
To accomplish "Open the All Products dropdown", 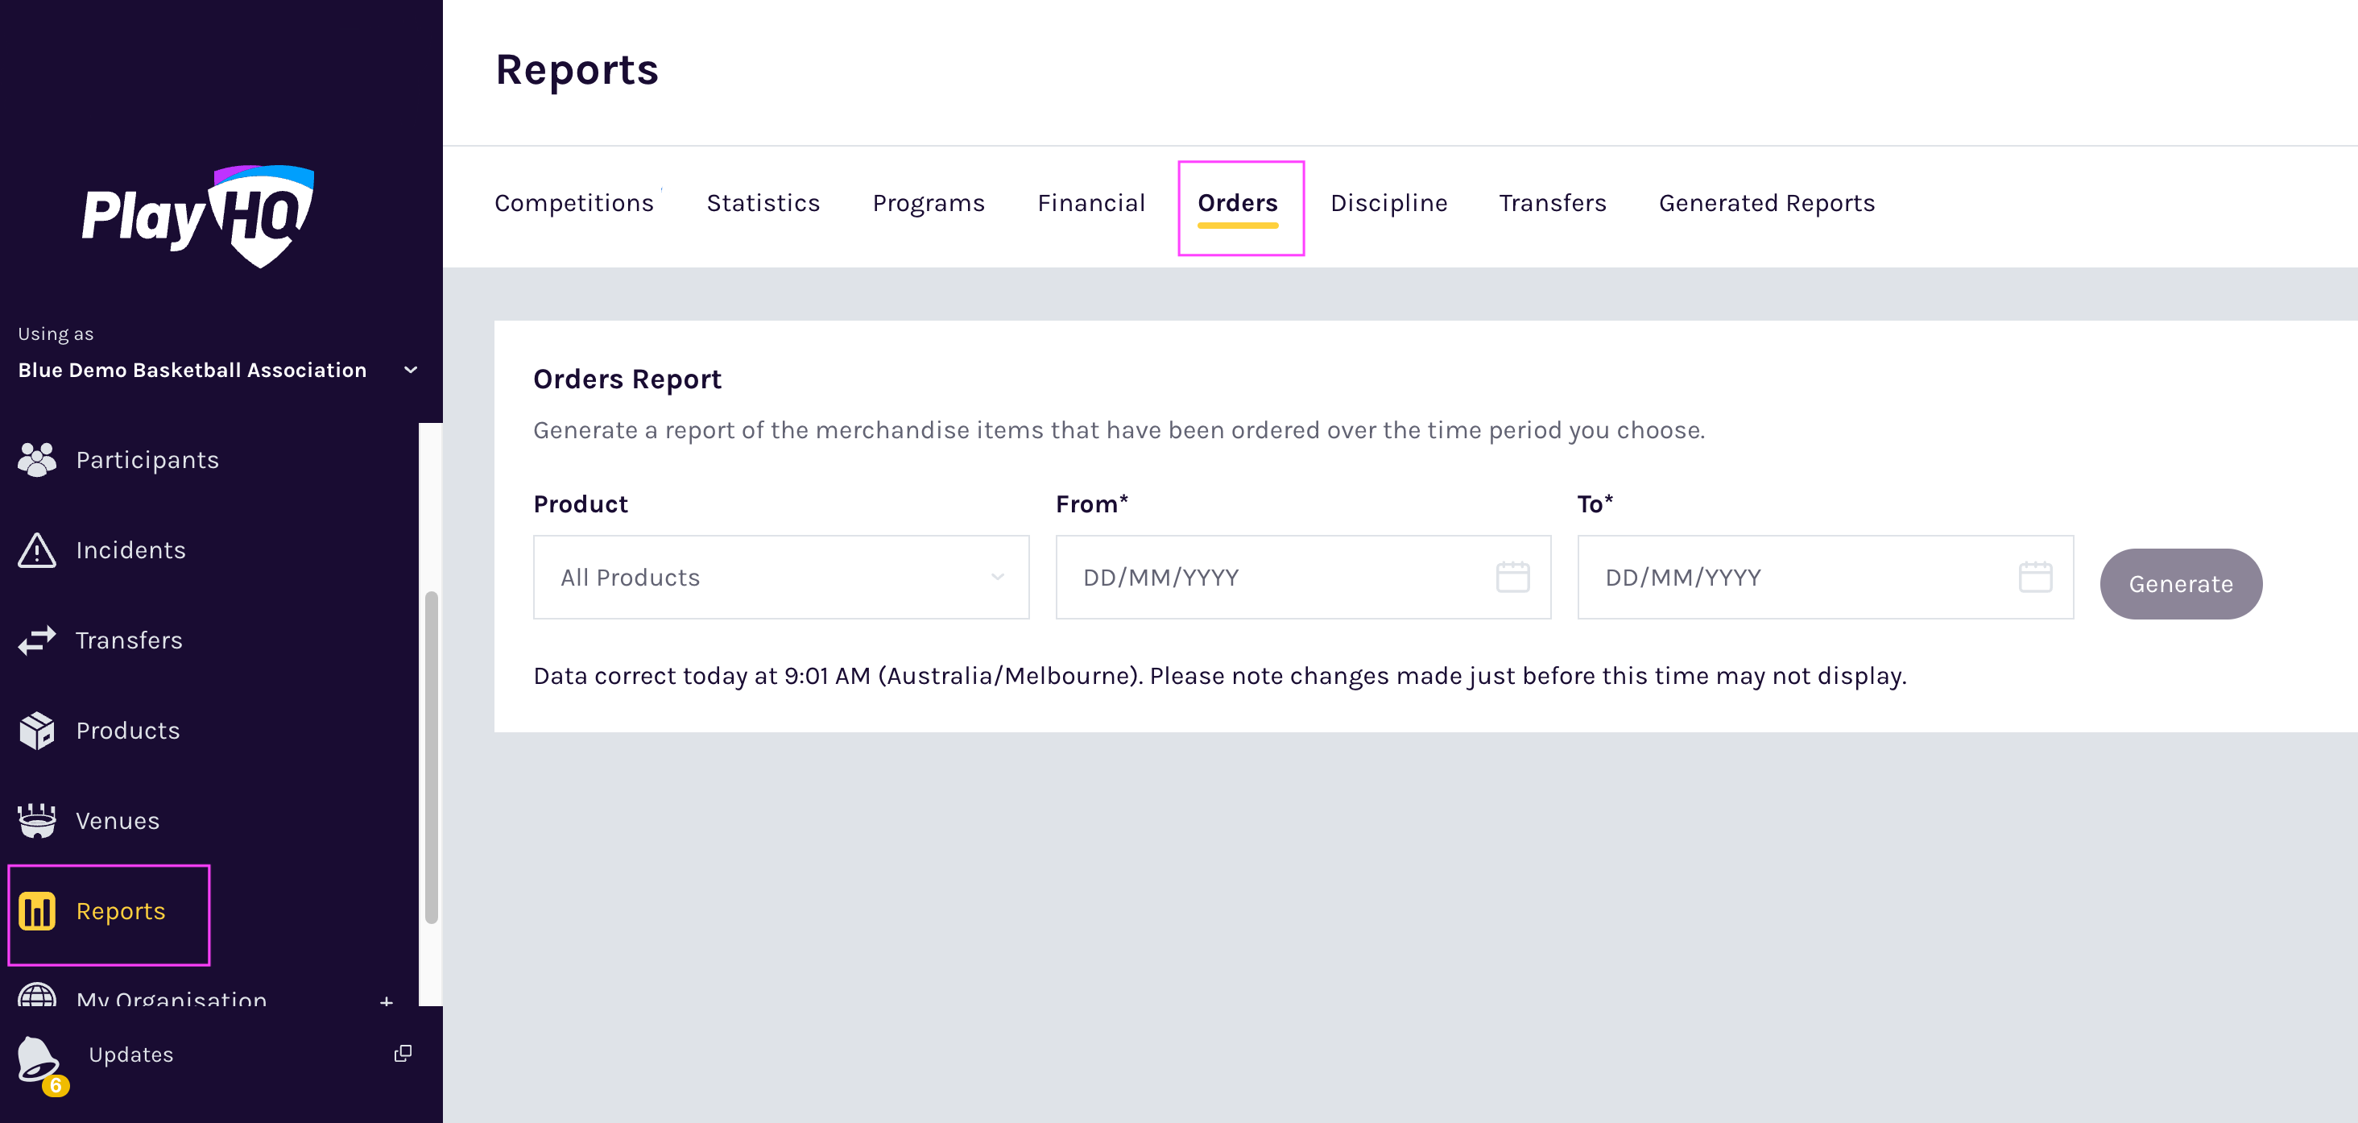I will tap(781, 577).
